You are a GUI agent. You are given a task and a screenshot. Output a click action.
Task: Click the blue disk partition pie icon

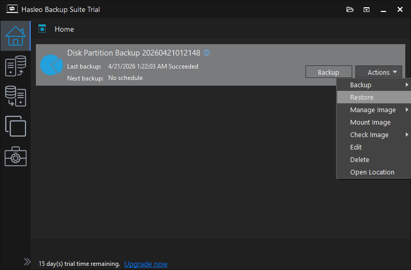(52, 65)
